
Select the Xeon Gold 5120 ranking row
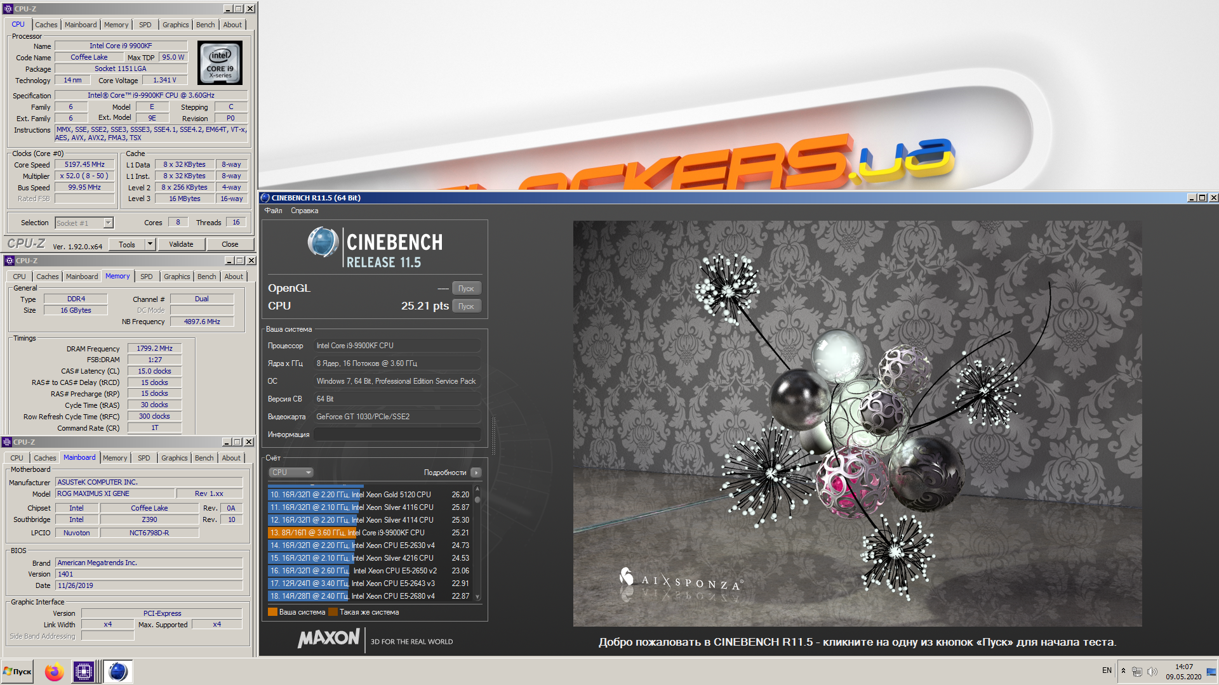pyautogui.click(x=370, y=495)
